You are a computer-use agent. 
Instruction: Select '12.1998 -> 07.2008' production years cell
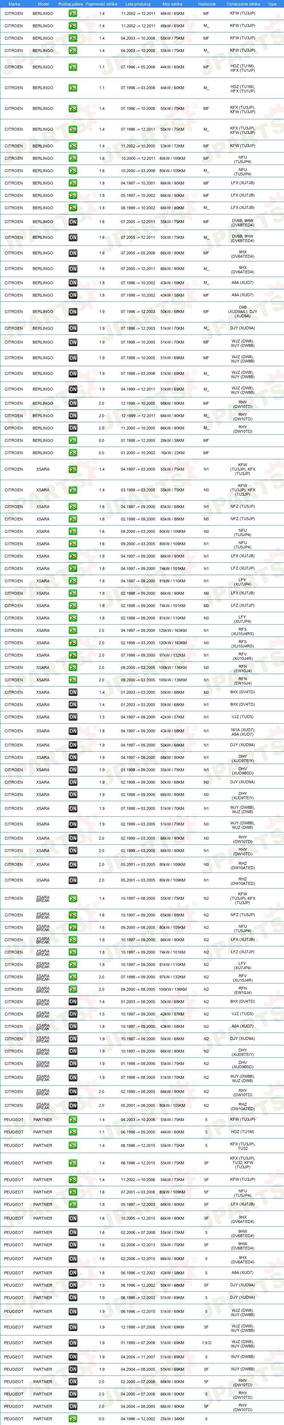coord(138,1328)
